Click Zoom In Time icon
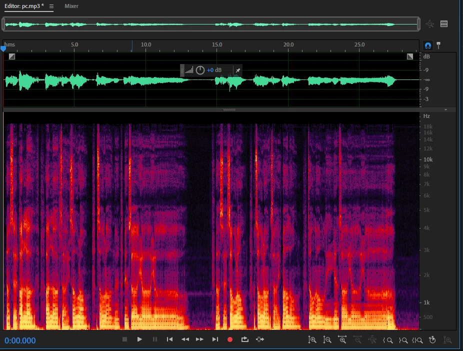Image resolution: width=463 pixels, height=351 pixels. point(342,340)
